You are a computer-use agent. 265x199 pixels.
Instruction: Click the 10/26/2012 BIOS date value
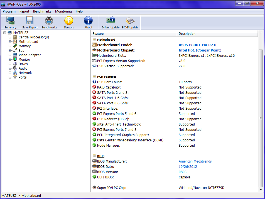[x=188, y=166]
